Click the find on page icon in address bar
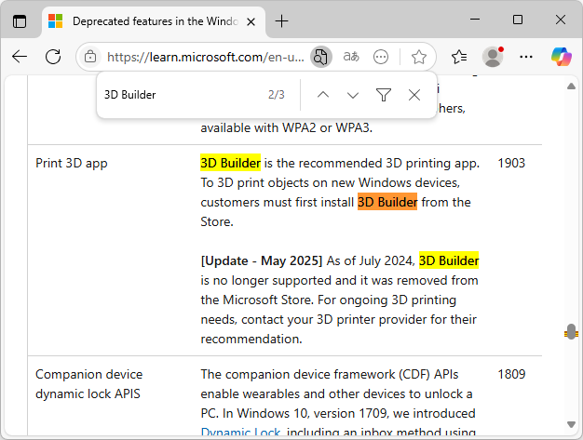The height and width of the screenshot is (440, 583). click(x=321, y=57)
